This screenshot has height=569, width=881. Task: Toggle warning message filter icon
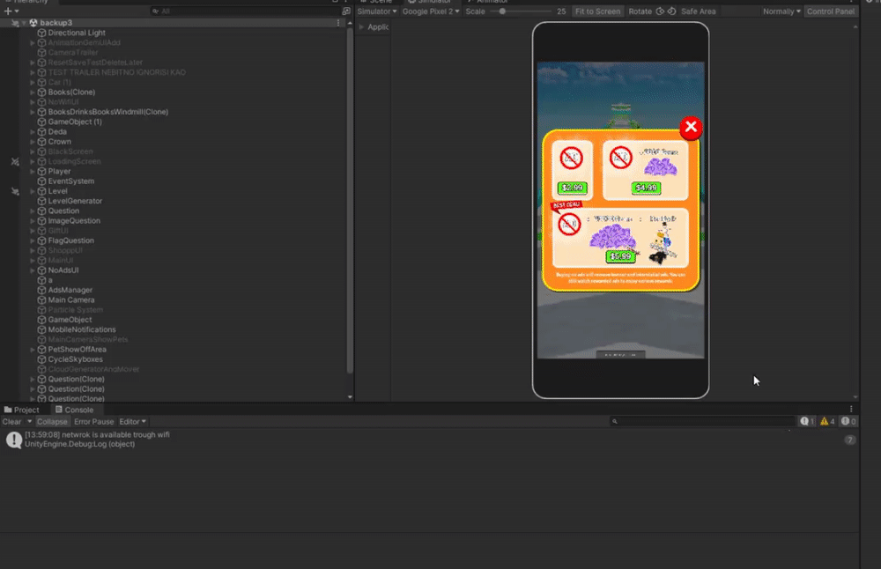pyautogui.click(x=827, y=421)
